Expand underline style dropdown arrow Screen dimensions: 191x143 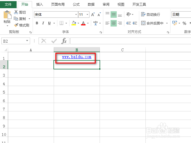[54, 23]
